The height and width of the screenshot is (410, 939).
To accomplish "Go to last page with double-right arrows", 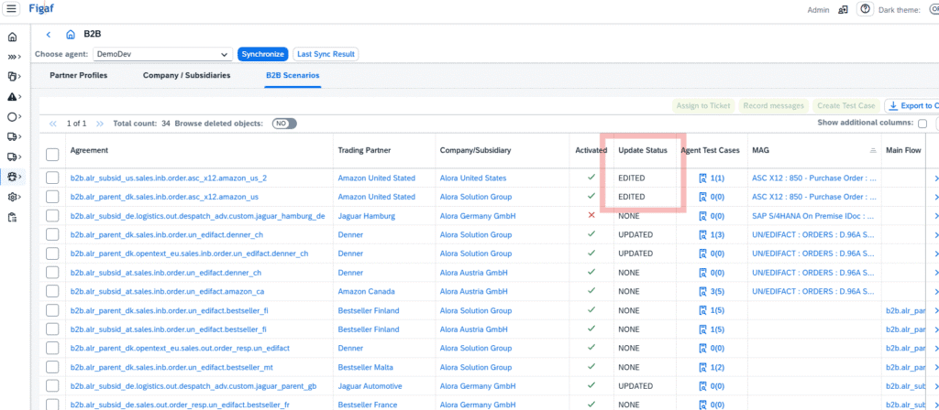I will coord(100,124).
